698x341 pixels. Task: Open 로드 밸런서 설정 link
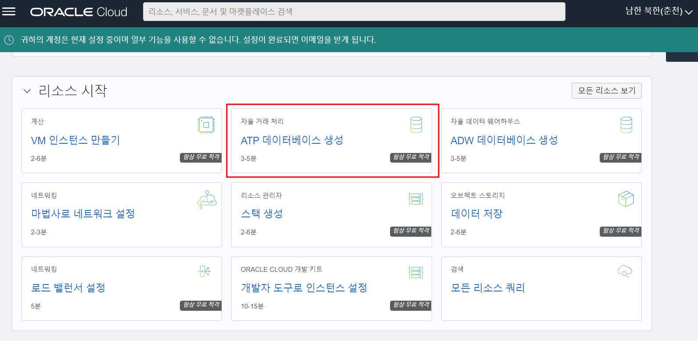click(68, 288)
